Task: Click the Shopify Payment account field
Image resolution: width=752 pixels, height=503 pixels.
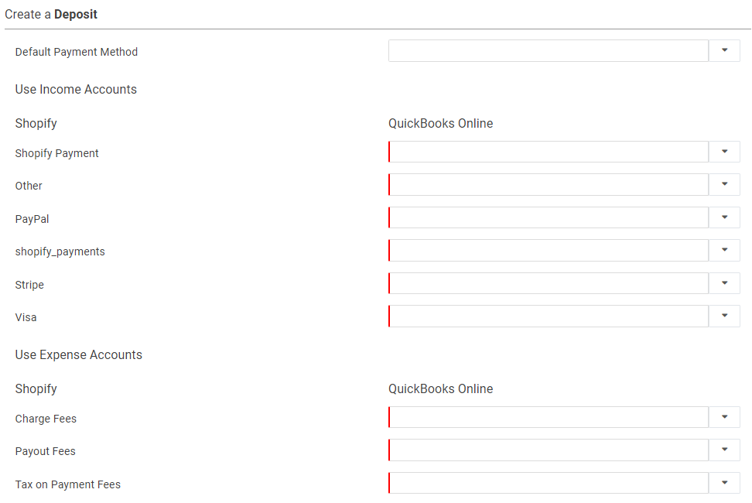Action: point(549,152)
